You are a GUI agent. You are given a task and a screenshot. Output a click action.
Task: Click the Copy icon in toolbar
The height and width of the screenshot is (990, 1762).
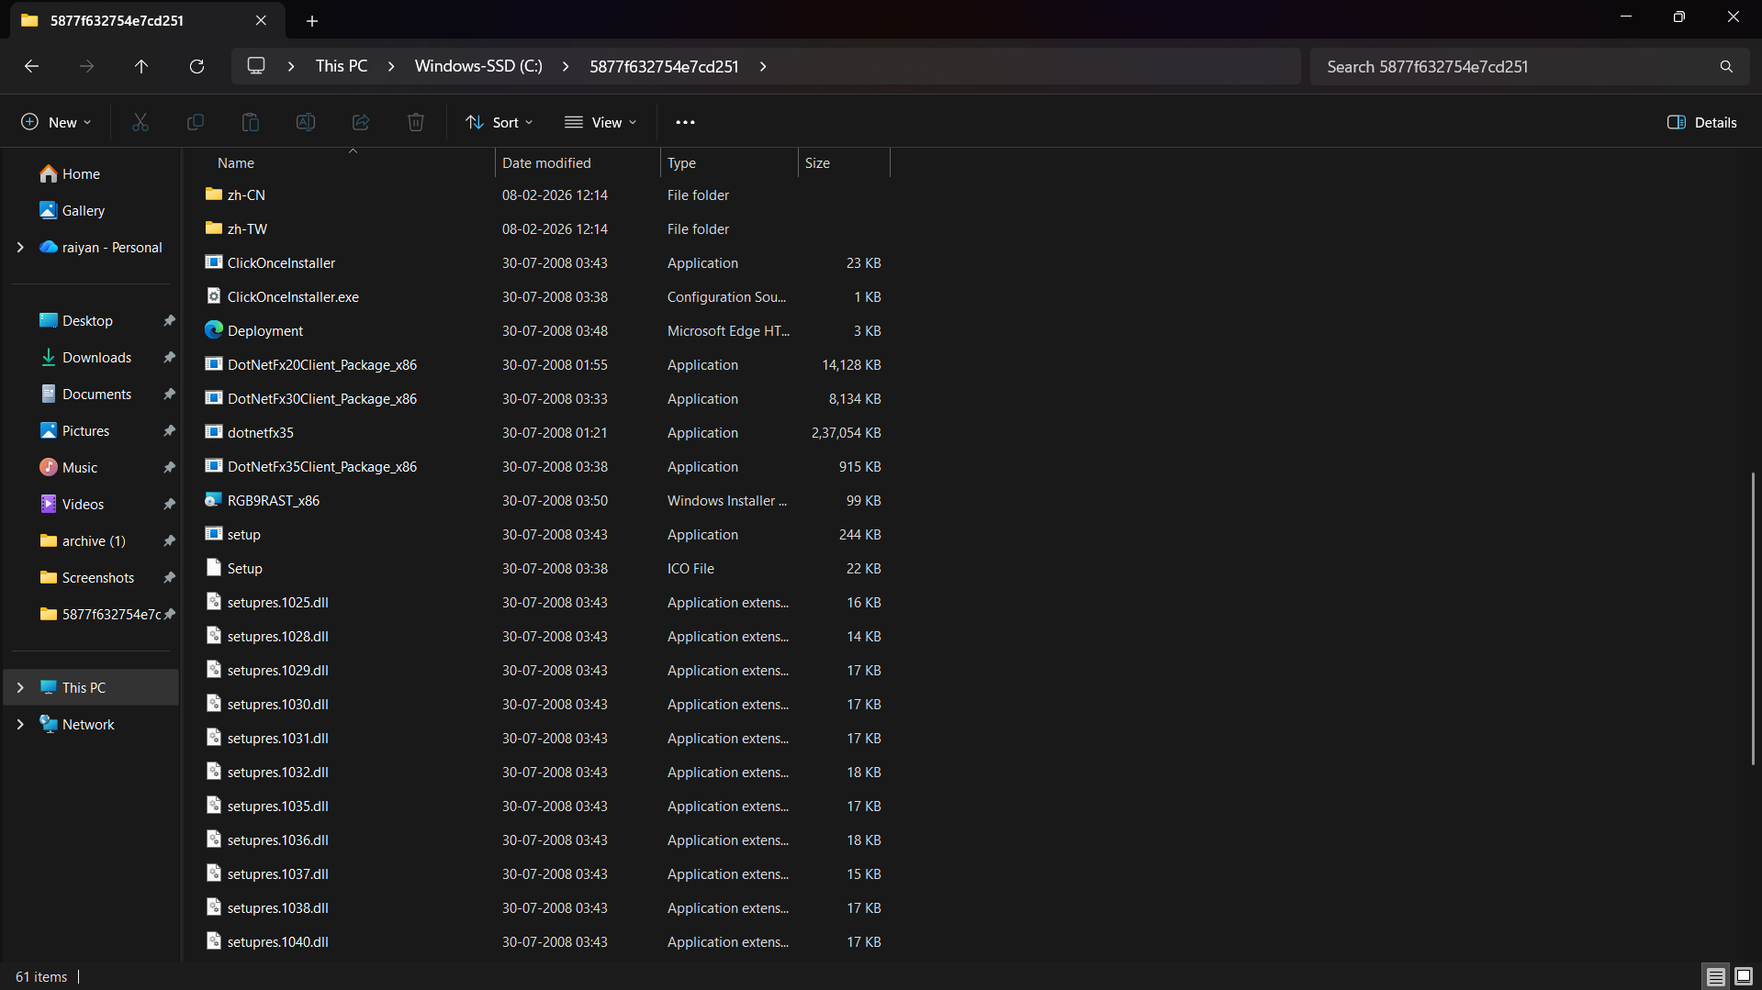[x=196, y=122]
